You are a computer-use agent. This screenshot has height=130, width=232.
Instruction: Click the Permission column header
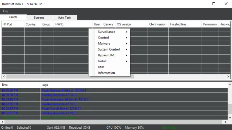210,24
